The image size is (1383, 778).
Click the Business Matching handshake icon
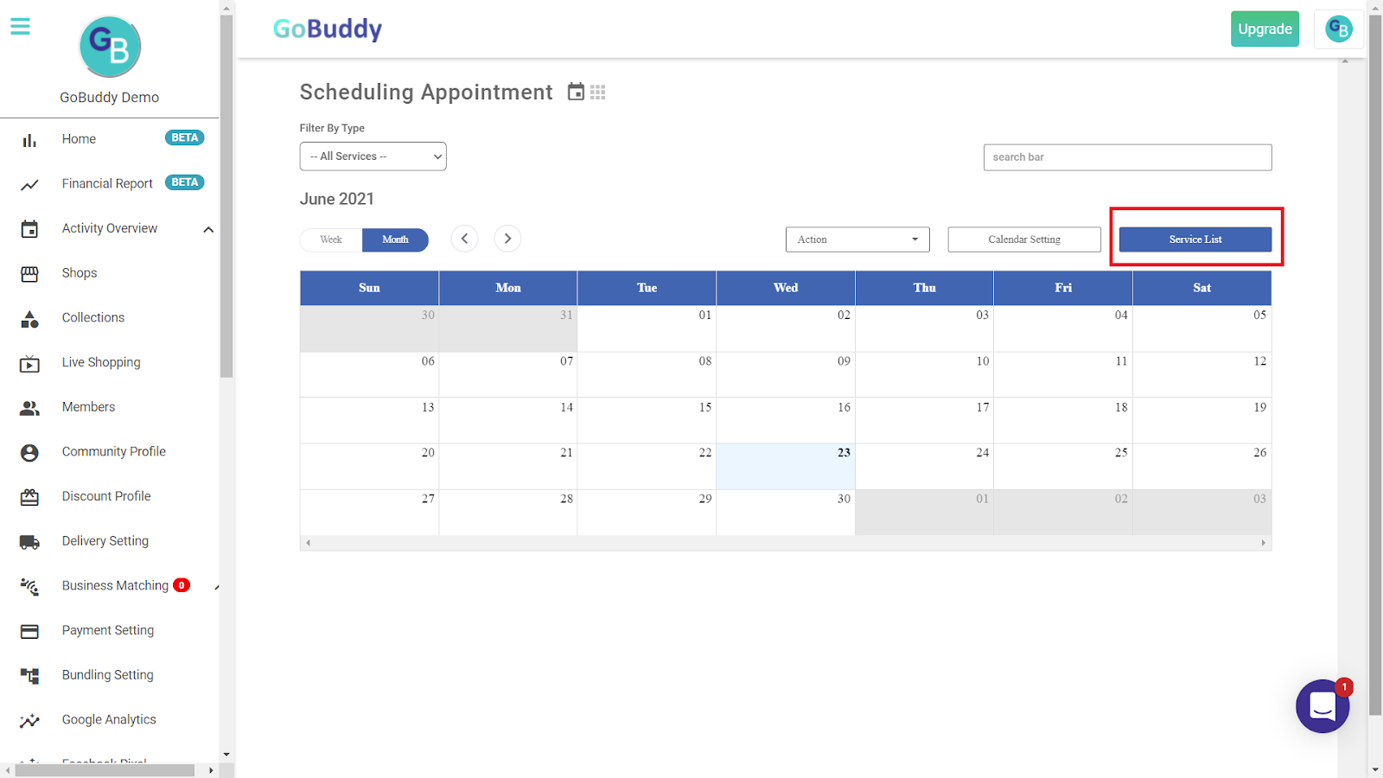[x=29, y=587]
